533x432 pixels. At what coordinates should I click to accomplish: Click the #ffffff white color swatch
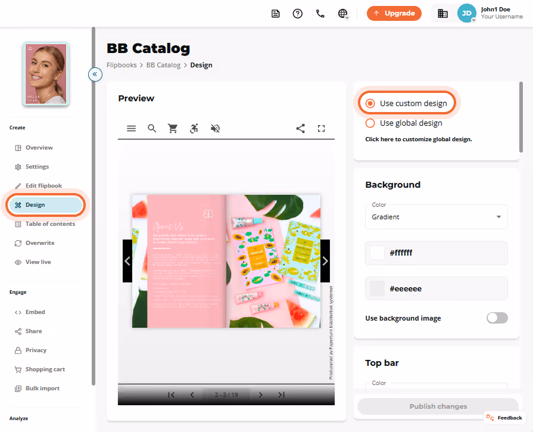pyautogui.click(x=377, y=253)
